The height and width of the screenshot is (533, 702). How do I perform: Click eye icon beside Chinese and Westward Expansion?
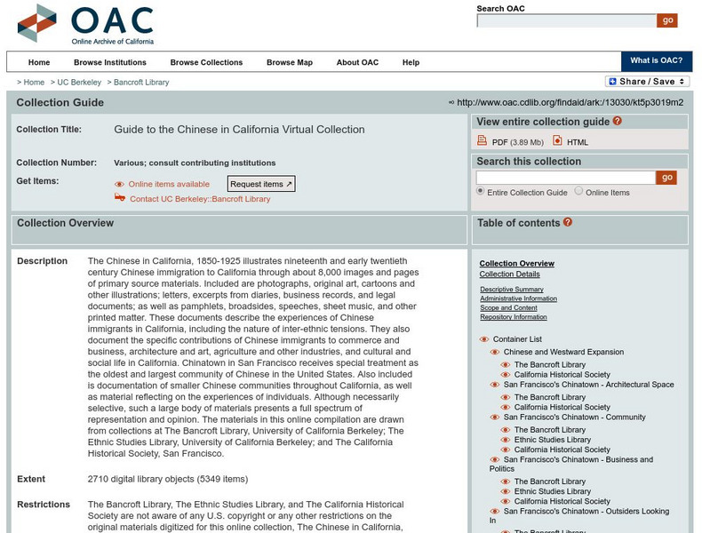pos(495,352)
